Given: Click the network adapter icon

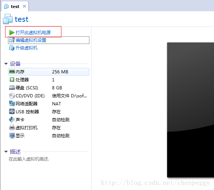Looking at the screenshot, I should click(x=12, y=104).
